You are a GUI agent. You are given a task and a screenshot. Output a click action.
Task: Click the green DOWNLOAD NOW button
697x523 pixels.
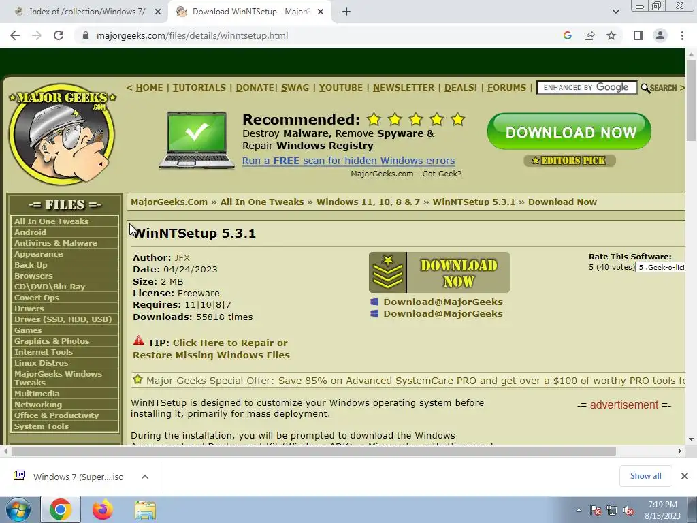570,131
